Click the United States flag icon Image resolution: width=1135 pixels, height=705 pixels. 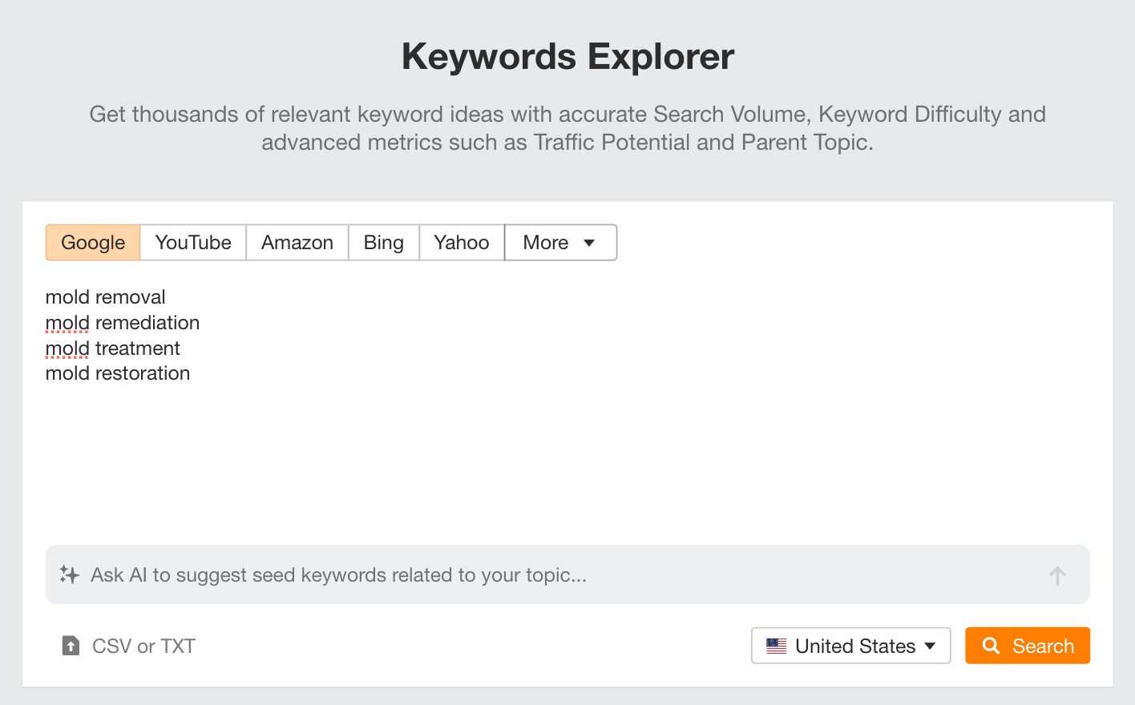pos(775,645)
